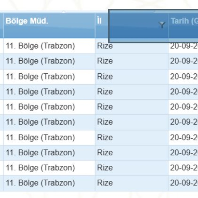The image size is (198, 198).
Task: Click the first row's 20-09 date cell
Action: click(184, 46)
